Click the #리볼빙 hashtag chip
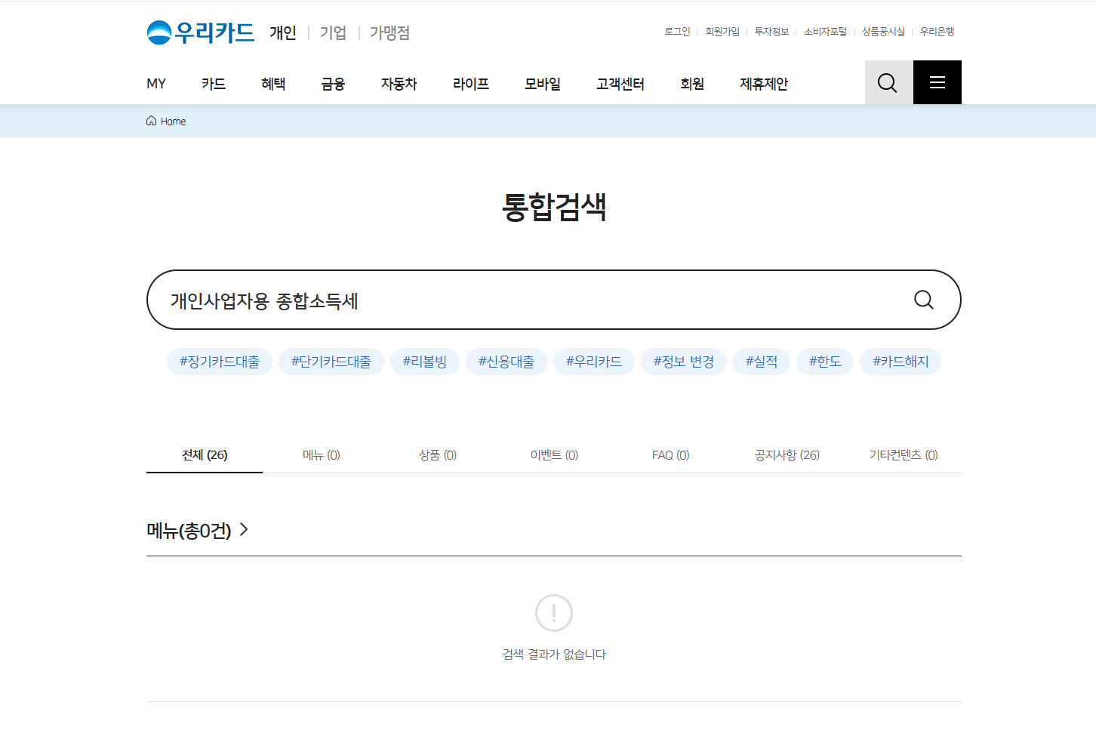The width and height of the screenshot is (1096, 736). pos(425,362)
